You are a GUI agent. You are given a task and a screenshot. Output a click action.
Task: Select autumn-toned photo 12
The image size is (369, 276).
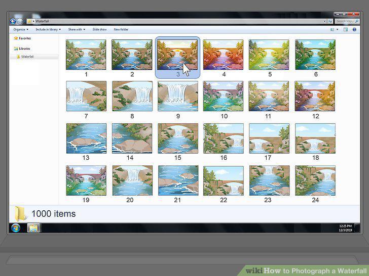click(315, 96)
